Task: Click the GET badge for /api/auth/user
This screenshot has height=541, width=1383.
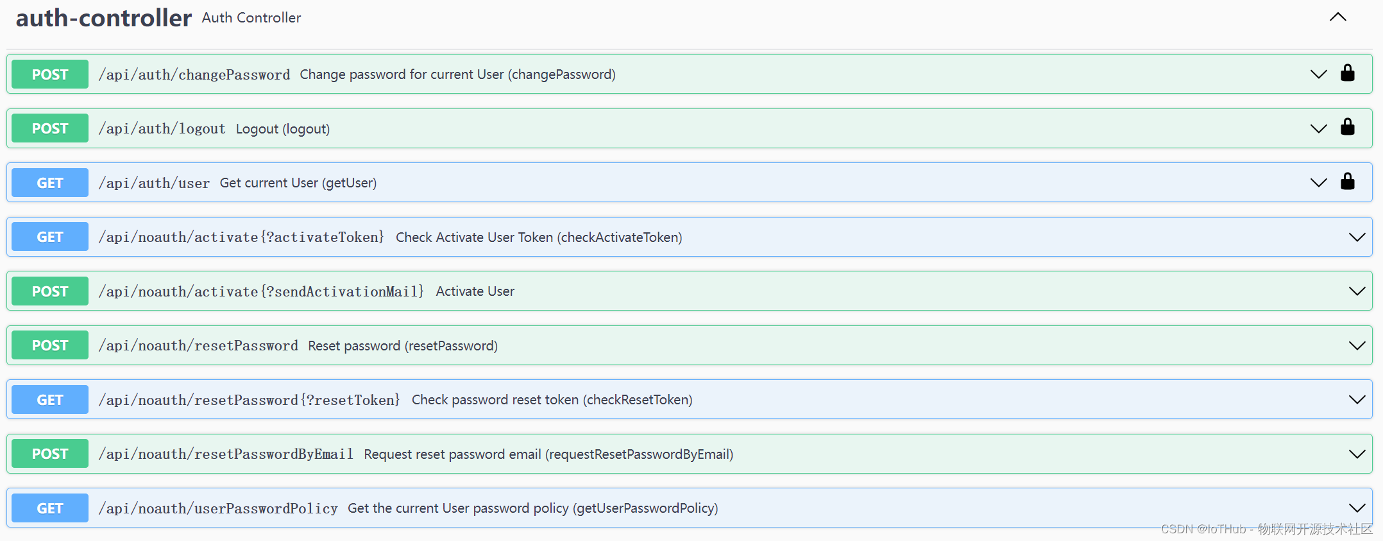Action: pos(50,183)
